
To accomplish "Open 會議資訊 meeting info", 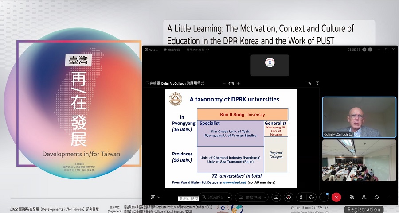I will [172, 50].
